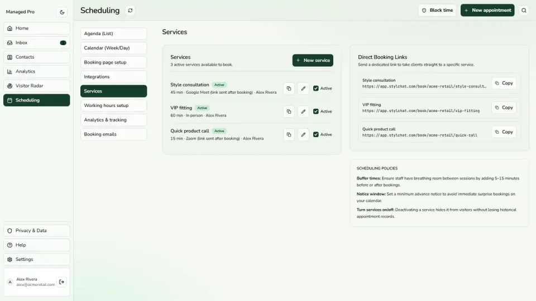Log out using icon beside Alex Rivera
Viewport: 536px width, 301px height.
[61, 282]
